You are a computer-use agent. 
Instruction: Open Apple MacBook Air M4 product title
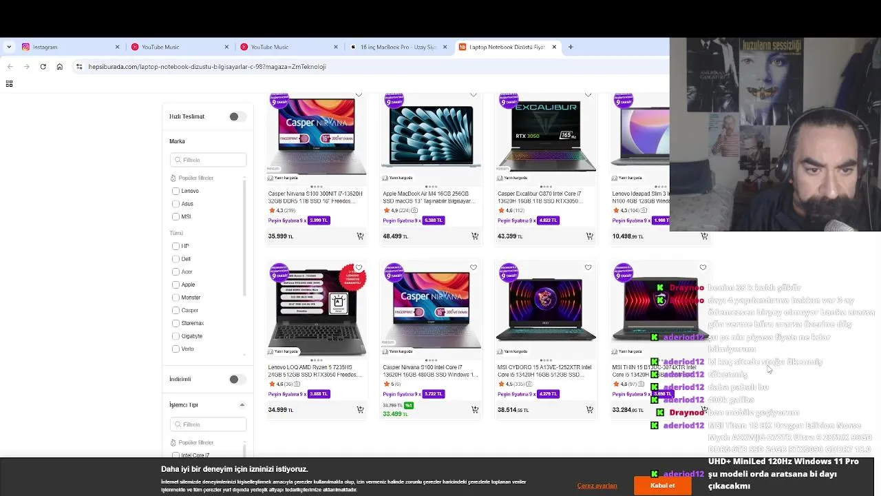tap(429, 198)
